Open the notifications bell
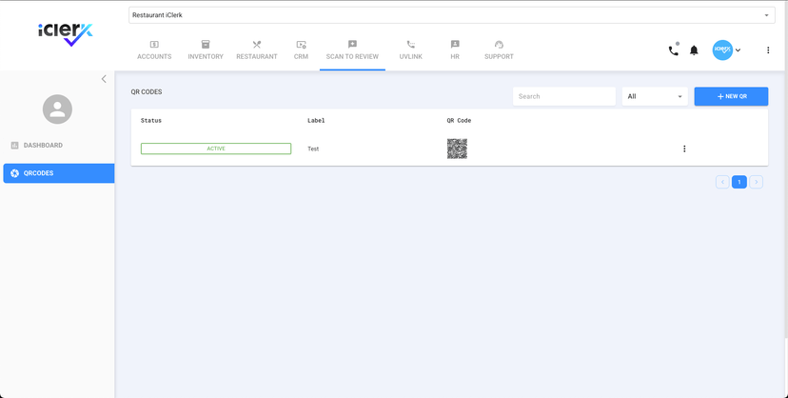Image resolution: width=788 pixels, height=398 pixels. (694, 50)
